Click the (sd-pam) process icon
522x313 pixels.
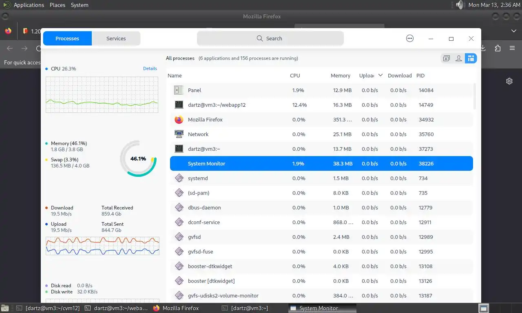pos(179,193)
